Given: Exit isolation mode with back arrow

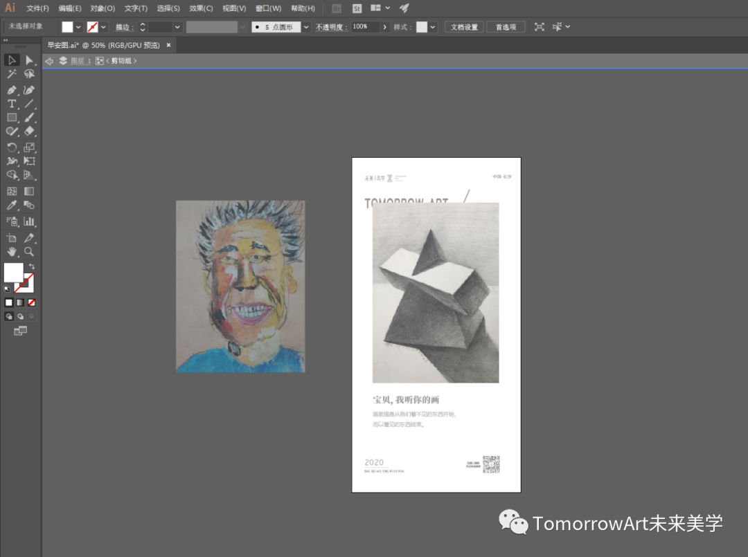Looking at the screenshot, I should (49, 61).
